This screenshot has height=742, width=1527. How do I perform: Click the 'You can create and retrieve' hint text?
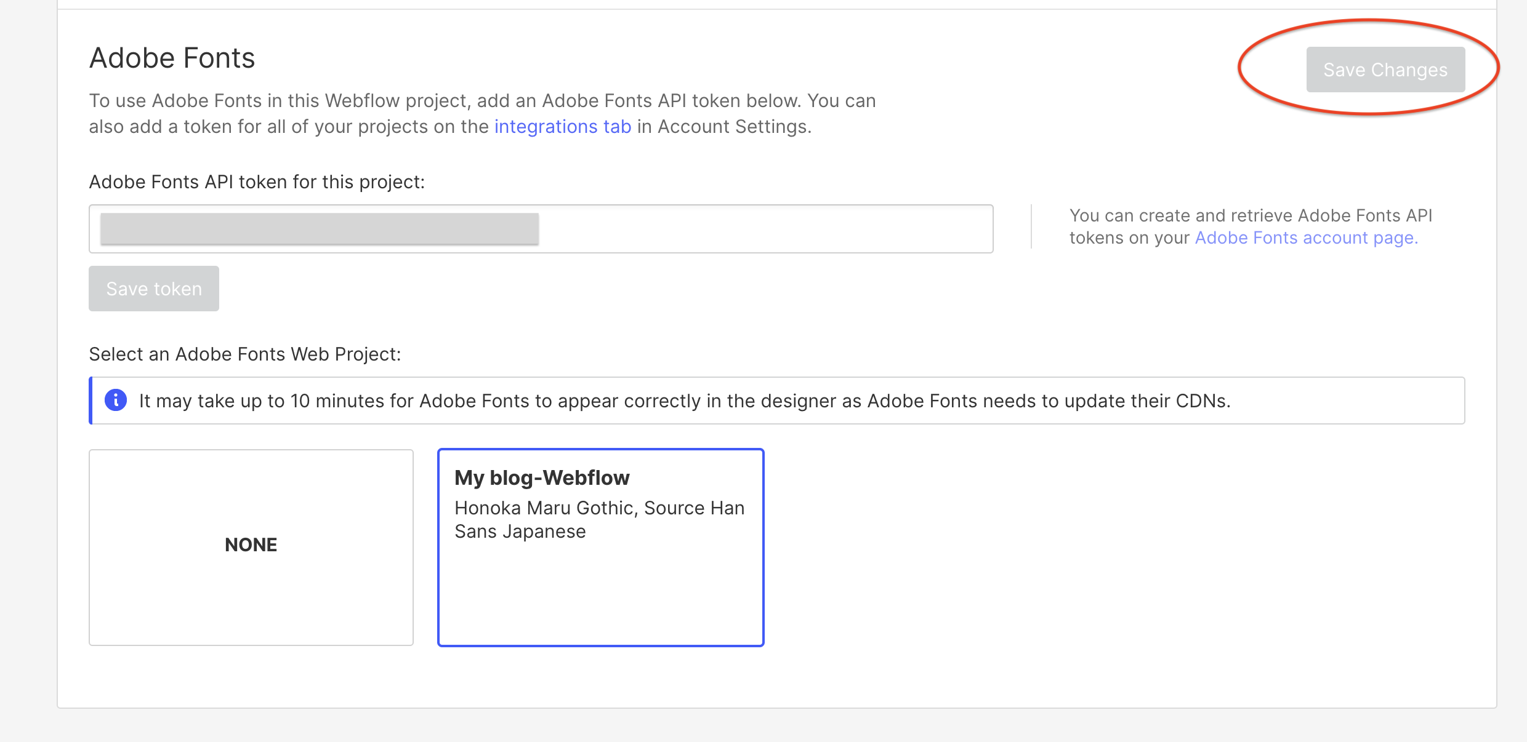click(1250, 216)
